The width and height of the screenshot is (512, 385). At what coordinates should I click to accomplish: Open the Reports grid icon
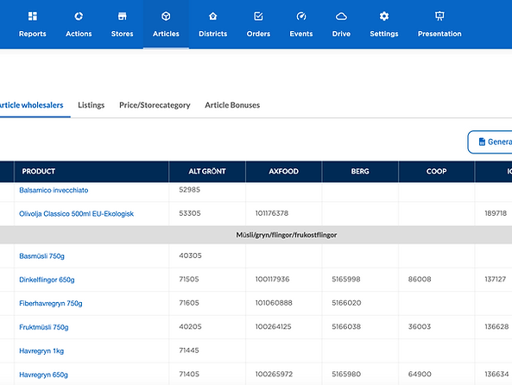point(32,16)
